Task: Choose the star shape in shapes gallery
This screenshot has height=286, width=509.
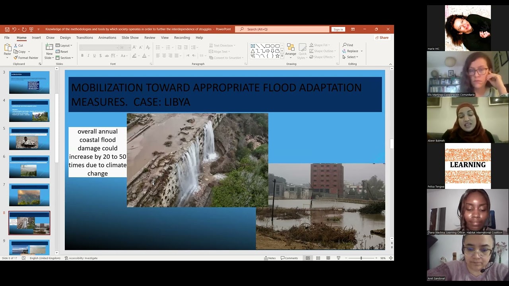Action: (277, 56)
